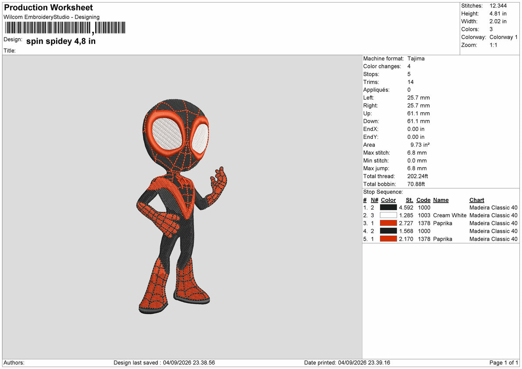The height and width of the screenshot is (369, 522).
Task: Click the 'Chart' column header
Action: click(477, 200)
